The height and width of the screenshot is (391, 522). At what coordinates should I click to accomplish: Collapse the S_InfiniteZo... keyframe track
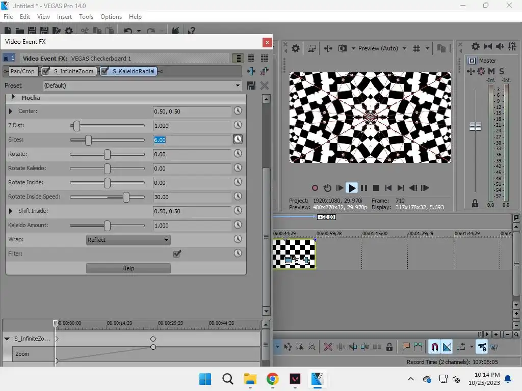tap(7, 339)
